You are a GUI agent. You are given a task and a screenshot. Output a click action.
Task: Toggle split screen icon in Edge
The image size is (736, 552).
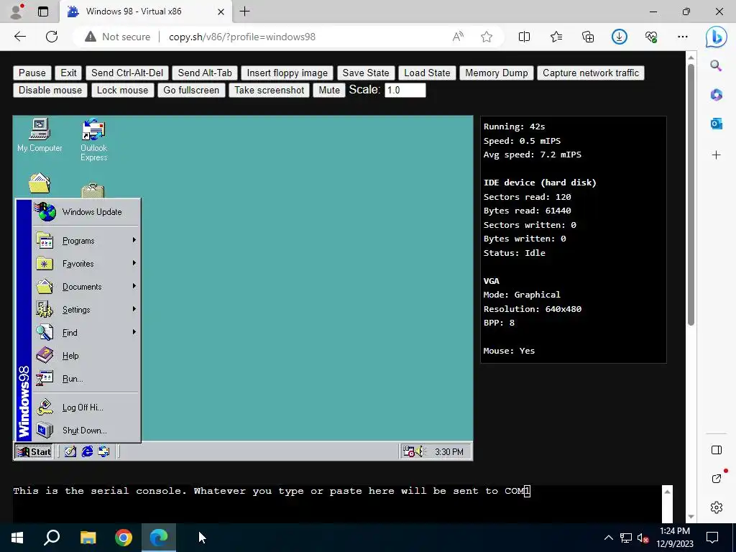(x=524, y=37)
